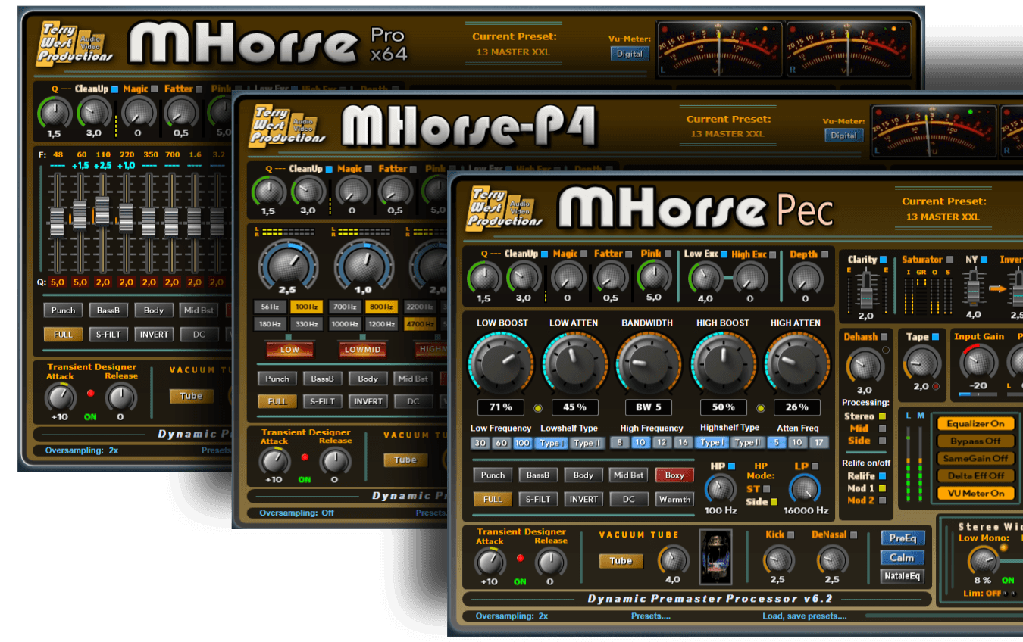Turn on the LP filter checkbox

815,466
